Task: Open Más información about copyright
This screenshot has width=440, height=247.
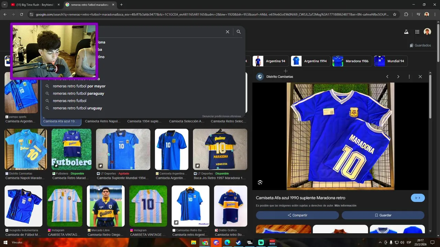Action: (345, 205)
